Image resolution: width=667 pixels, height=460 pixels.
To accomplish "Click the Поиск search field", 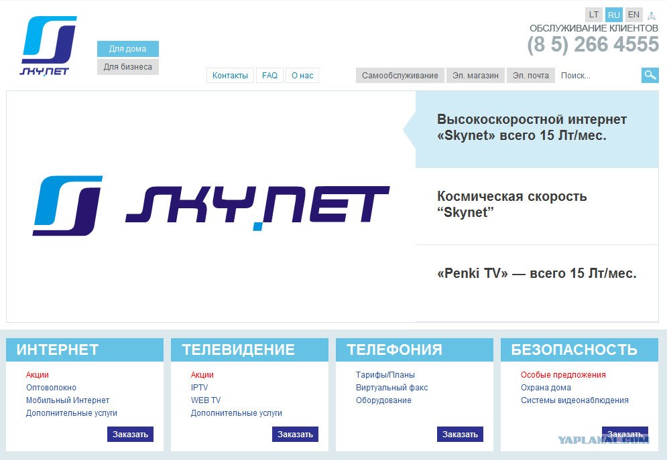I will tap(599, 76).
